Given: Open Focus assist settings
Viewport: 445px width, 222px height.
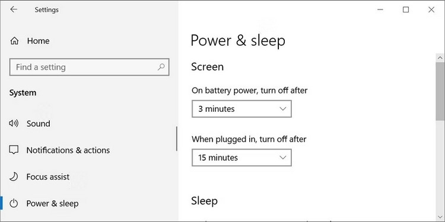Looking at the screenshot, I should point(48,176).
